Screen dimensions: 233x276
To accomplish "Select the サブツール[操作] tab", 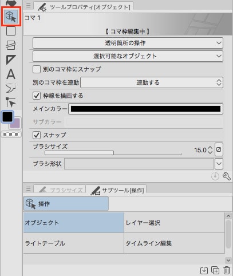I will pos(117,190).
